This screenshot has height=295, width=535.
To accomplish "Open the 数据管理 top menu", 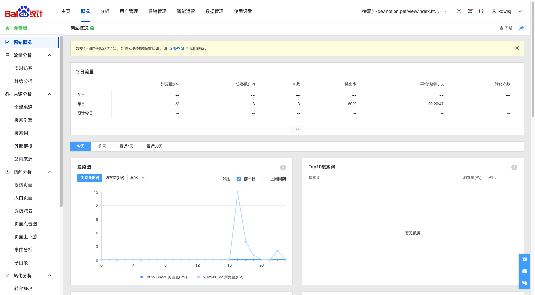I will [214, 11].
